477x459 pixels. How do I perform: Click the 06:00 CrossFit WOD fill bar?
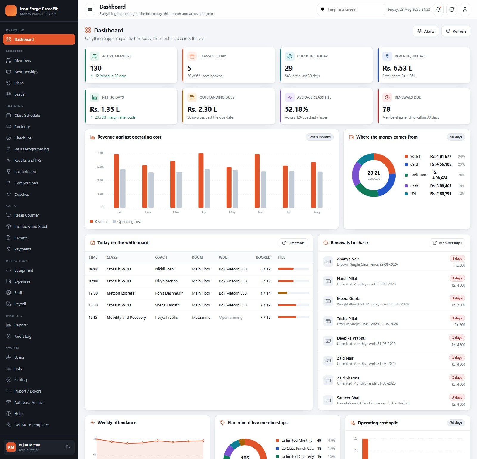(294, 269)
